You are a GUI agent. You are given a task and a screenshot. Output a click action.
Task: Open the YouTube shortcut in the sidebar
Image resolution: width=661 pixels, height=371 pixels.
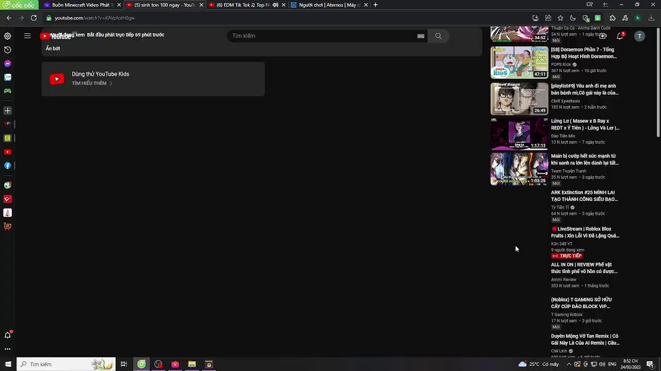(8, 152)
